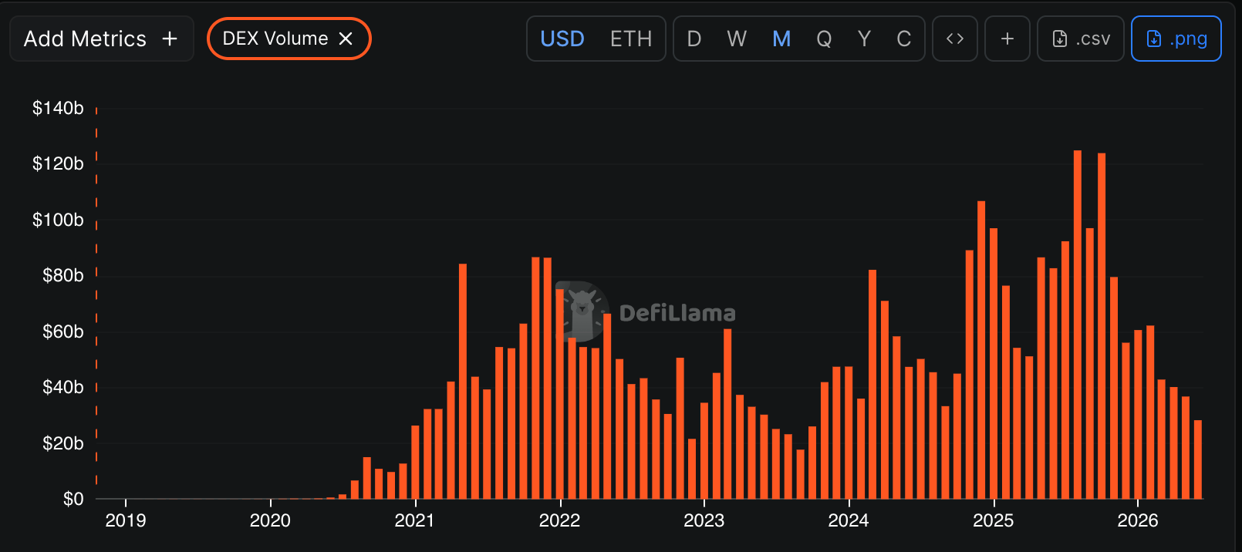Click the 2019 x-axis label

(126, 520)
